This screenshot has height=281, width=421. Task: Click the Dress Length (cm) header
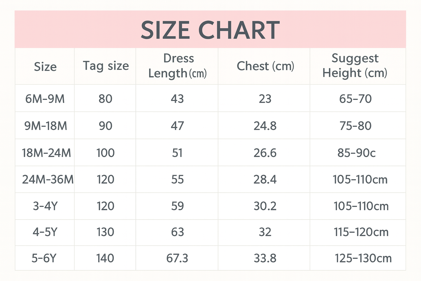(177, 66)
